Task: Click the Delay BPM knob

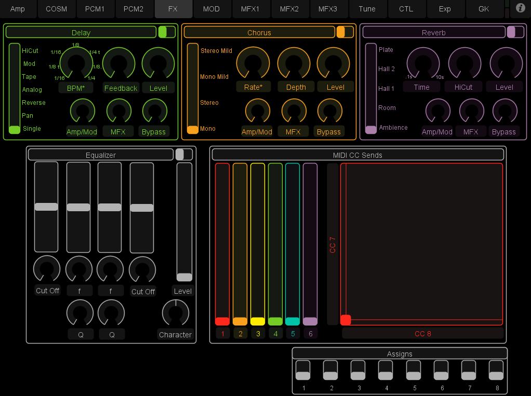Action: pos(76,63)
